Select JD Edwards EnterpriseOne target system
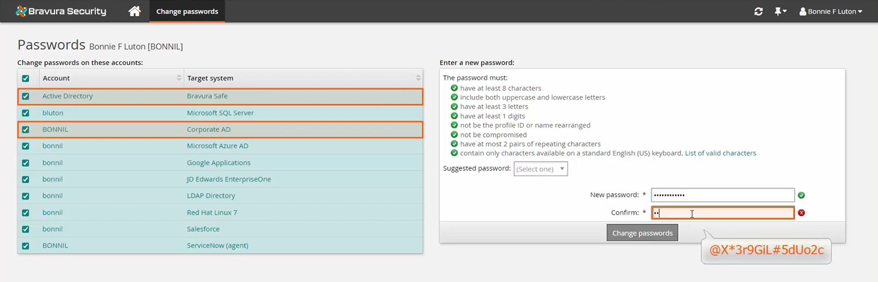The width and height of the screenshot is (878, 282). point(229,179)
